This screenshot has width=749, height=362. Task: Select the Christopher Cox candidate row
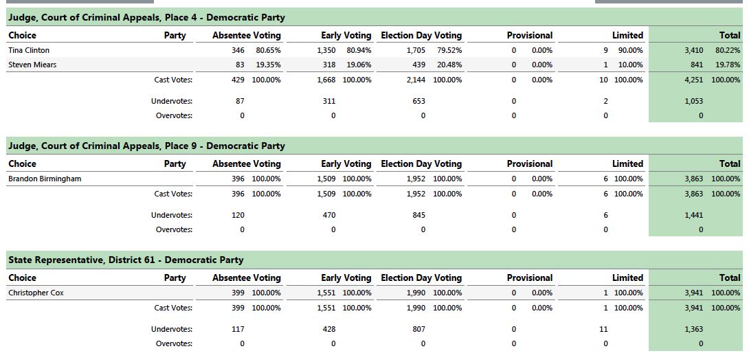click(x=374, y=293)
